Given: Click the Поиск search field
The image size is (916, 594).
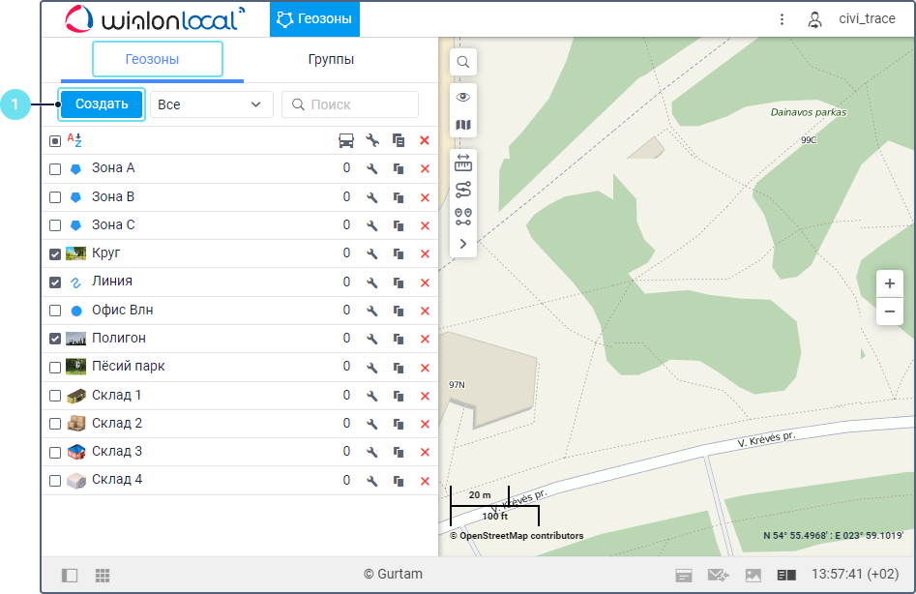Looking at the screenshot, I should [x=350, y=104].
